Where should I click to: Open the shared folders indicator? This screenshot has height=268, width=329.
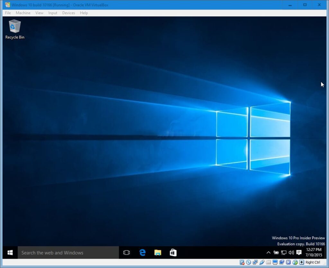[268, 262]
